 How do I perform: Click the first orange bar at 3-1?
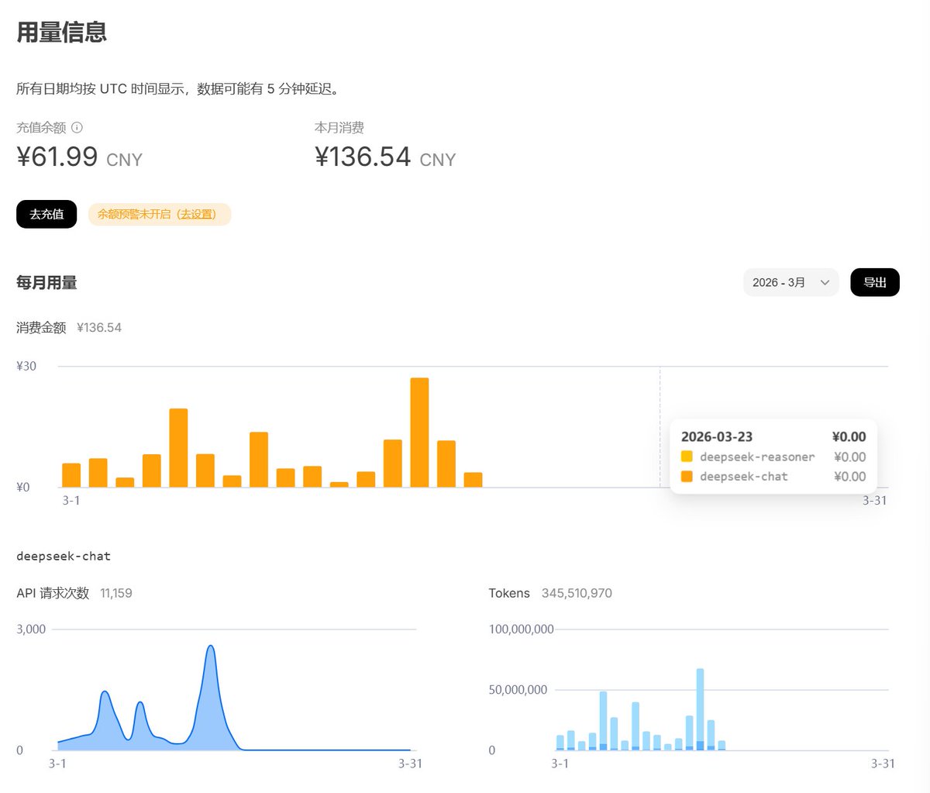[71, 475]
